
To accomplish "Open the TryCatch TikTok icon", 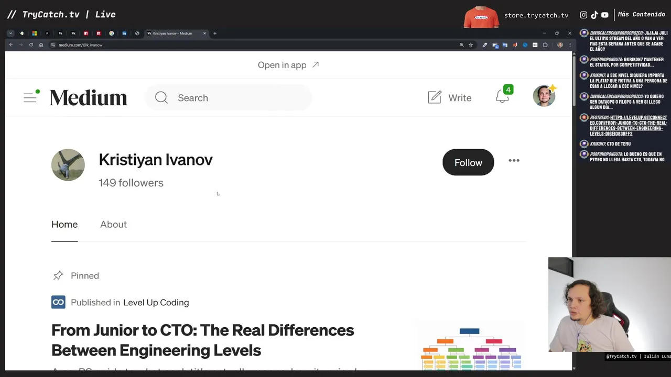I will coord(594,15).
